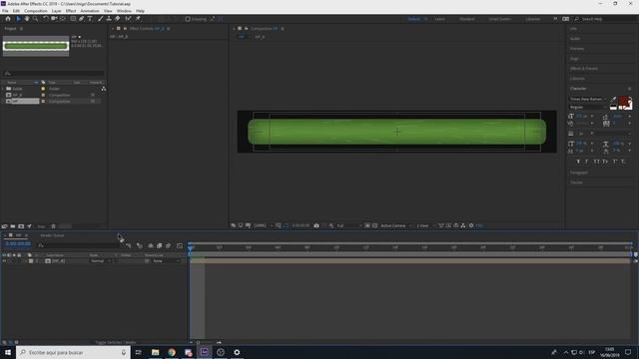639x359 pixels.
Task: Open the Composition menu
Action: click(36, 11)
